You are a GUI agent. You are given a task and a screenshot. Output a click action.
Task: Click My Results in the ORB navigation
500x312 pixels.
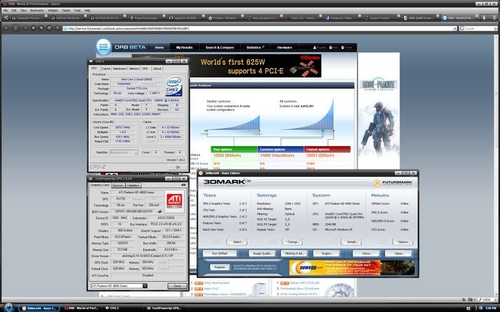pos(184,47)
